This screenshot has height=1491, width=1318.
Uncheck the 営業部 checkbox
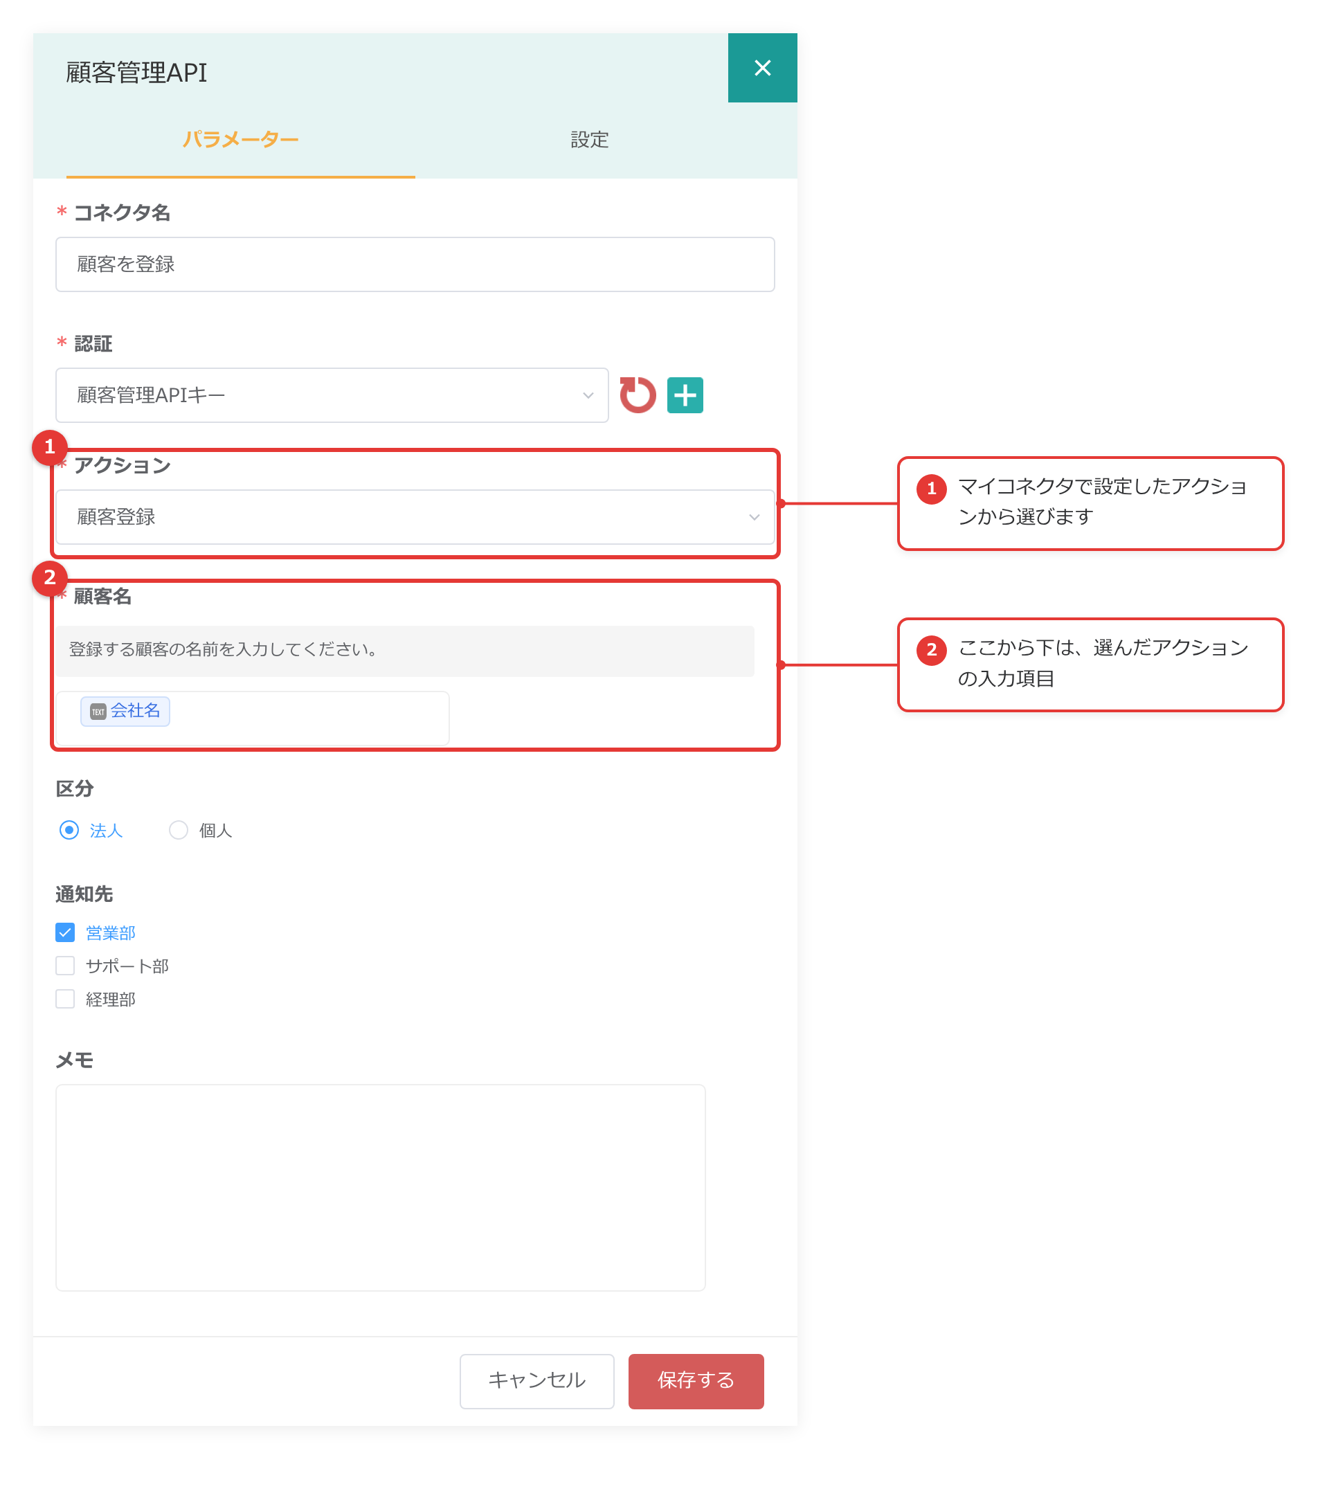click(x=66, y=932)
